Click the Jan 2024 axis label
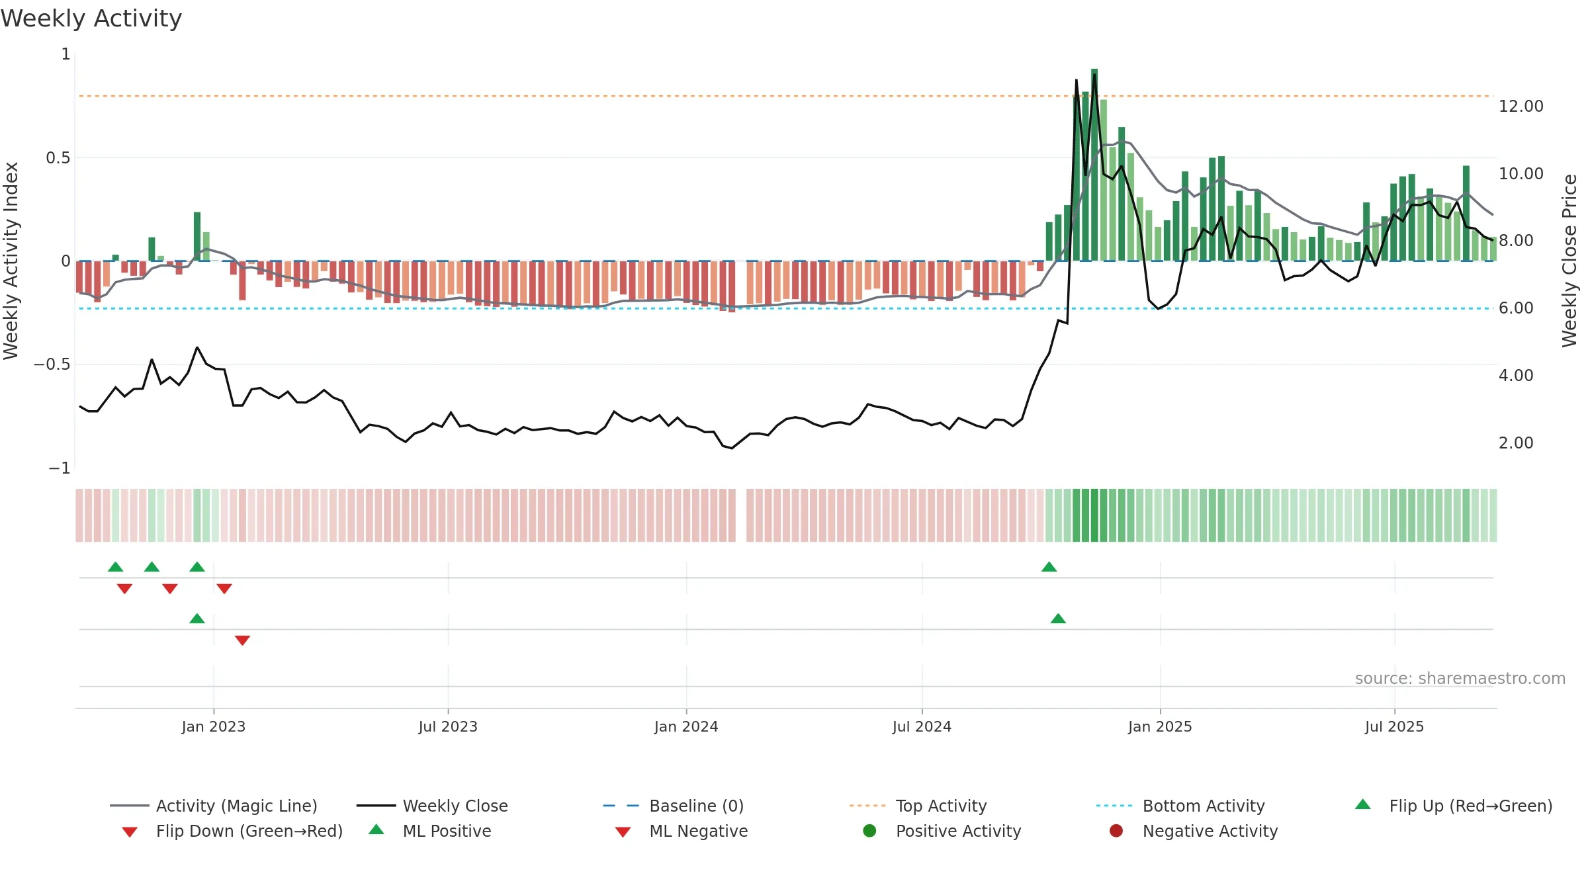This screenshot has width=1588, height=893. pos(686,726)
